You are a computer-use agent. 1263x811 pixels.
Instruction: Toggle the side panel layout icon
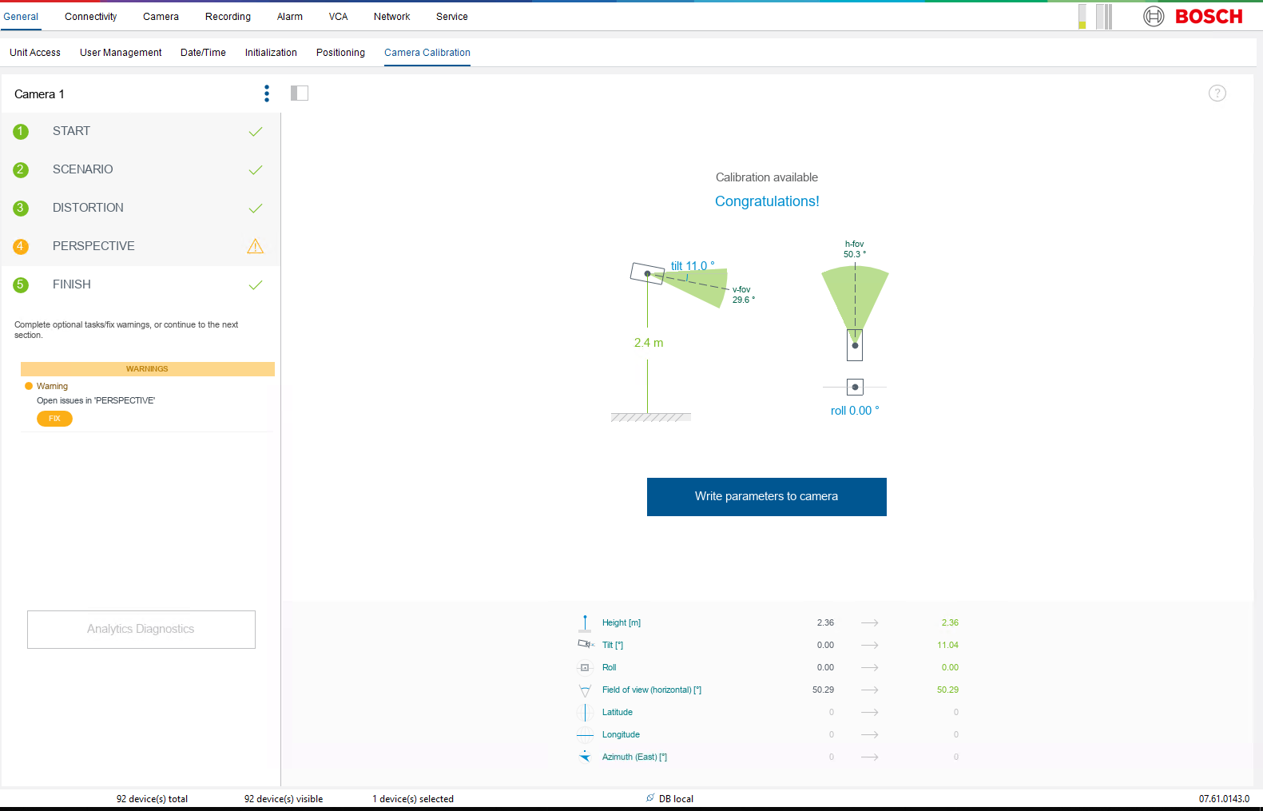(300, 93)
